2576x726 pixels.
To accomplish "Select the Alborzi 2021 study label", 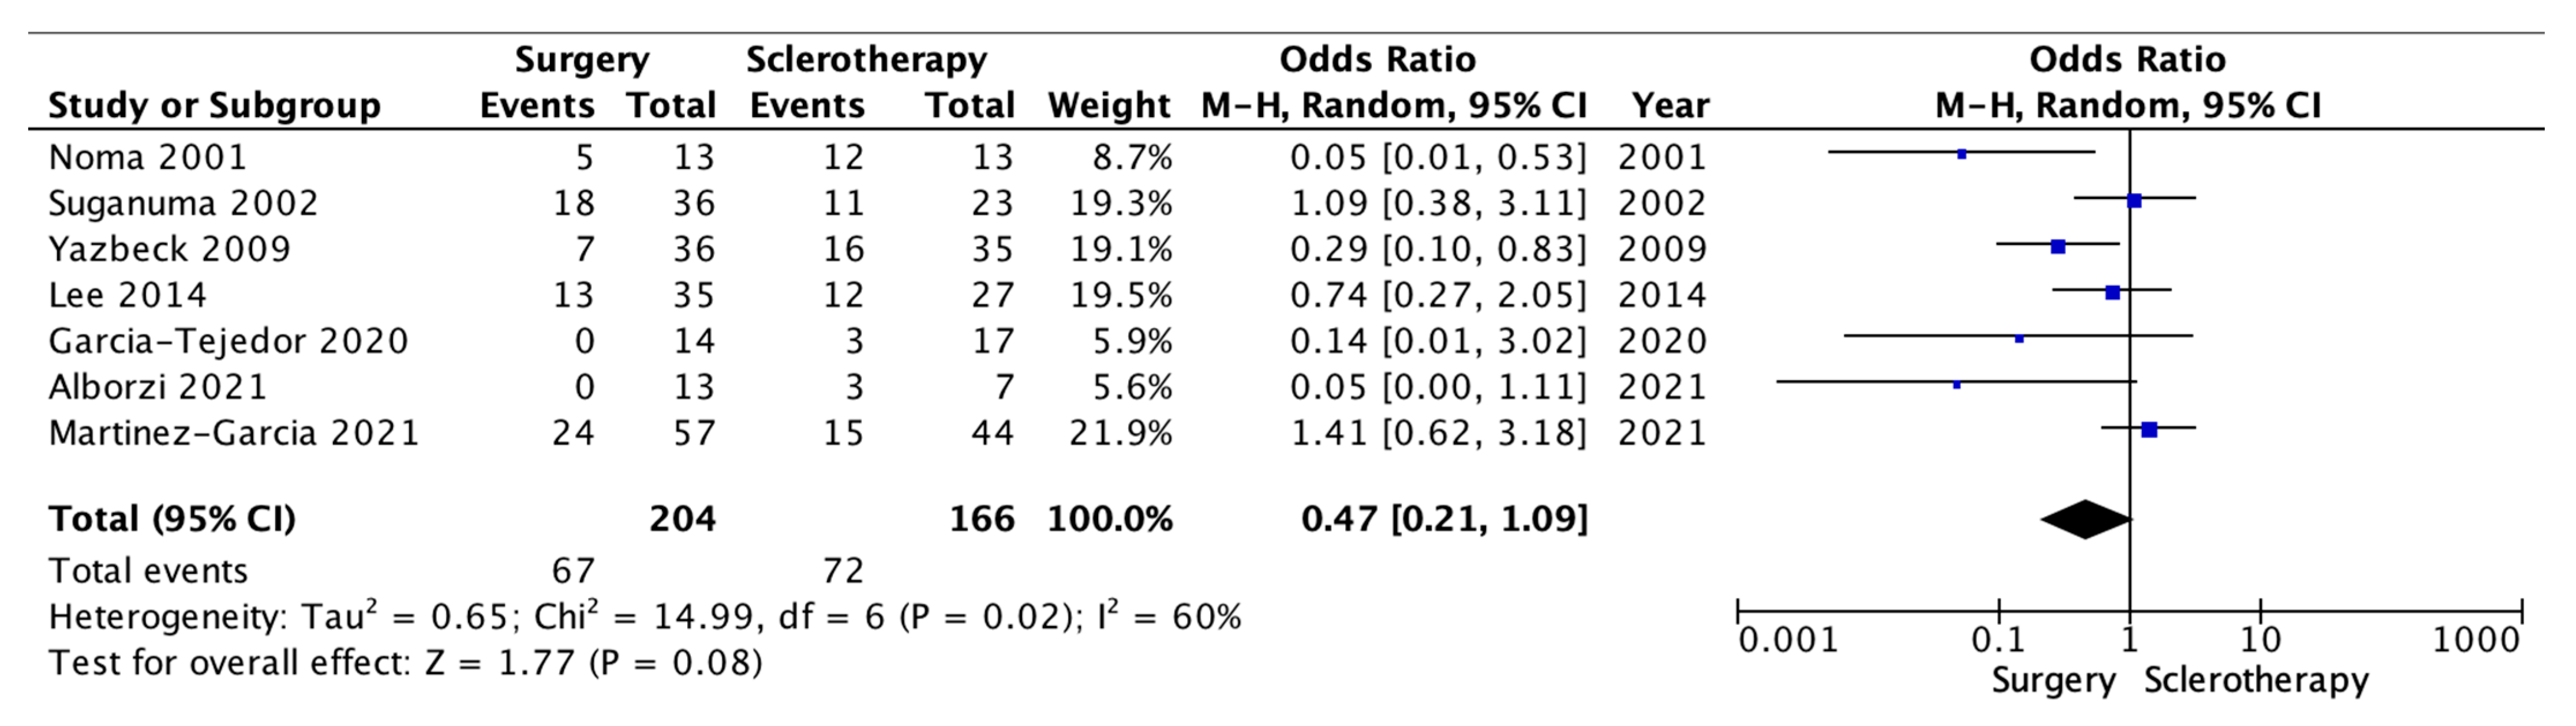I will pyautogui.click(x=158, y=386).
